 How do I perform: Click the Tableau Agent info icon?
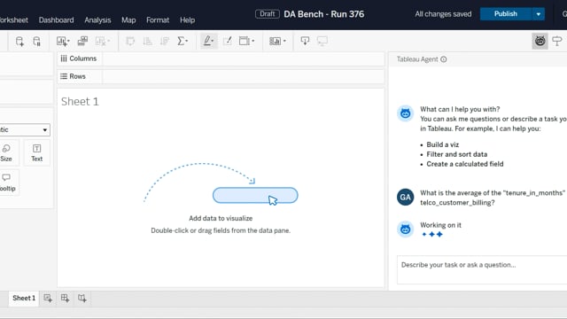click(x=443, y=59)
